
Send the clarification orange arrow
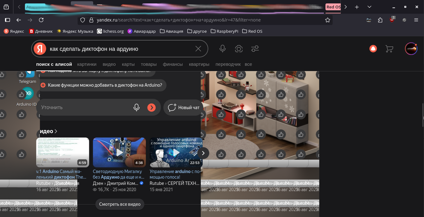coord(151,108)
